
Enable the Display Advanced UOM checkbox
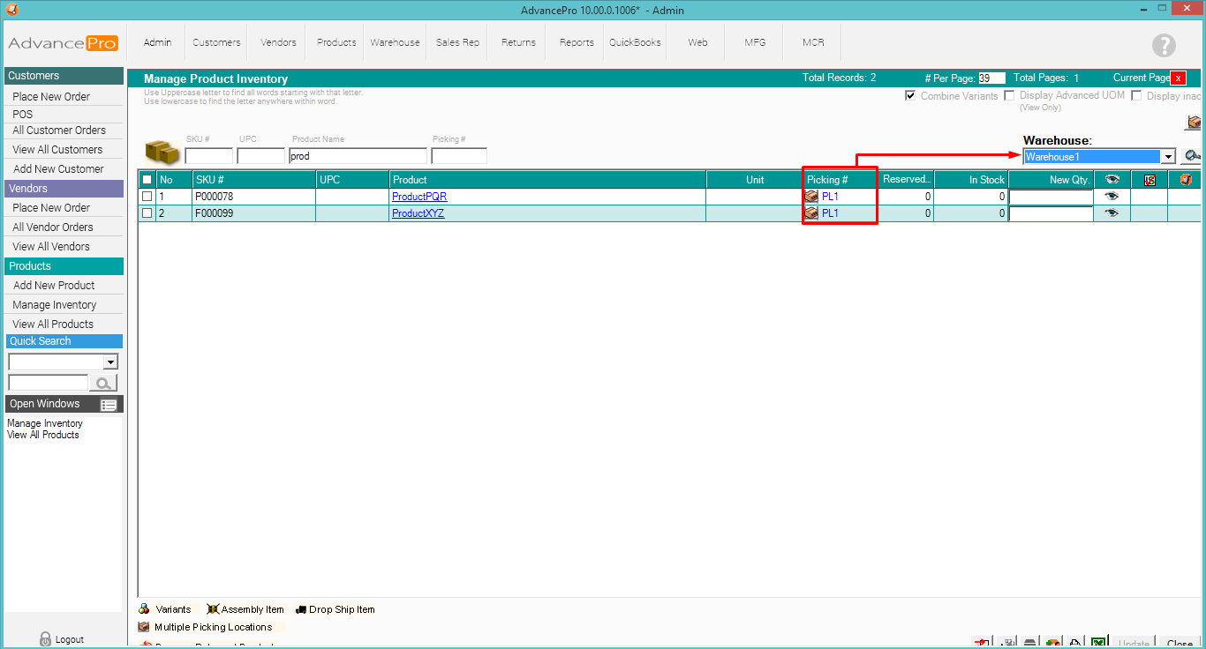click(1009, 95)
